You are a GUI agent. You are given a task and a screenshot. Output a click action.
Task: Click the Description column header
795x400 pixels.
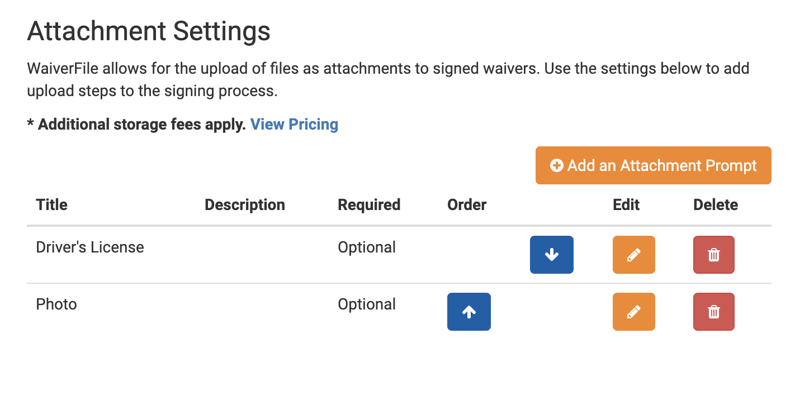(x=244, y=204)
